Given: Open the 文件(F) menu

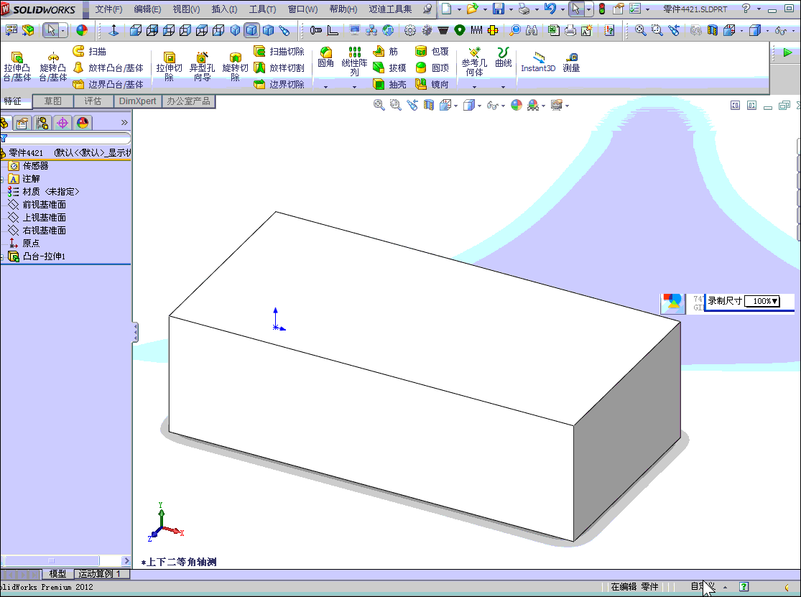Looking at the screenshot, I should coord(108,9).
